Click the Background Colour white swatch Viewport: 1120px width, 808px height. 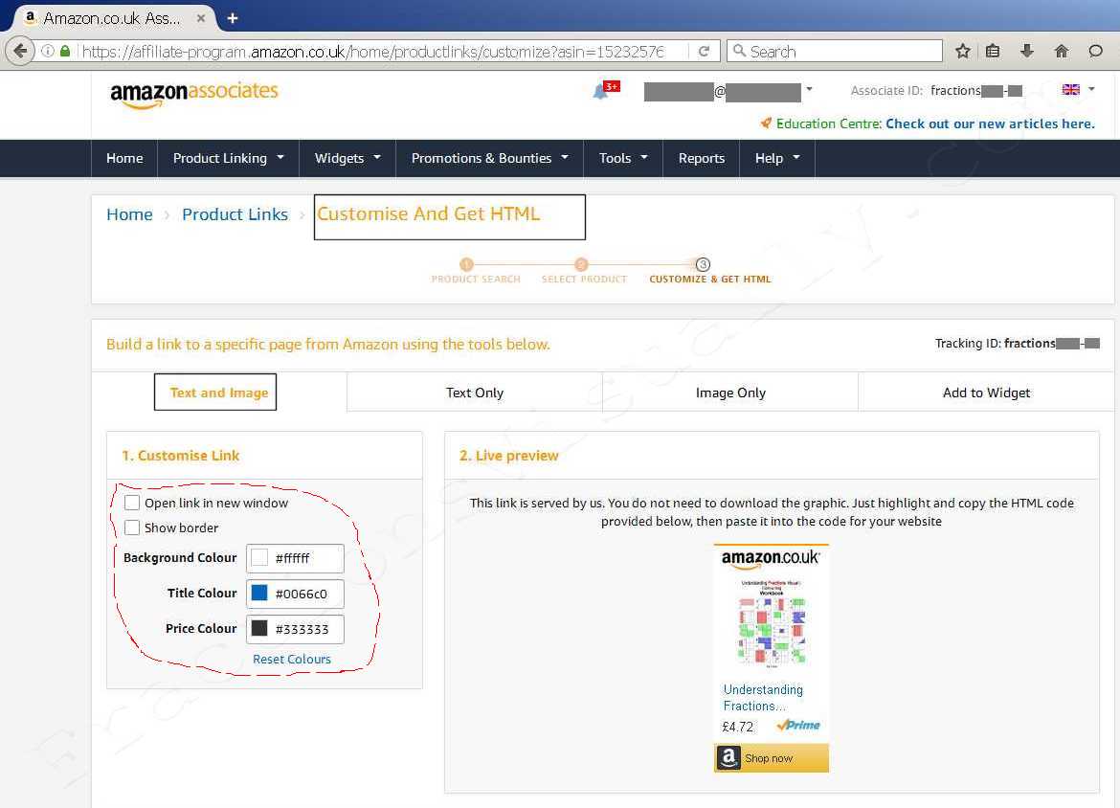click(259, 558)
